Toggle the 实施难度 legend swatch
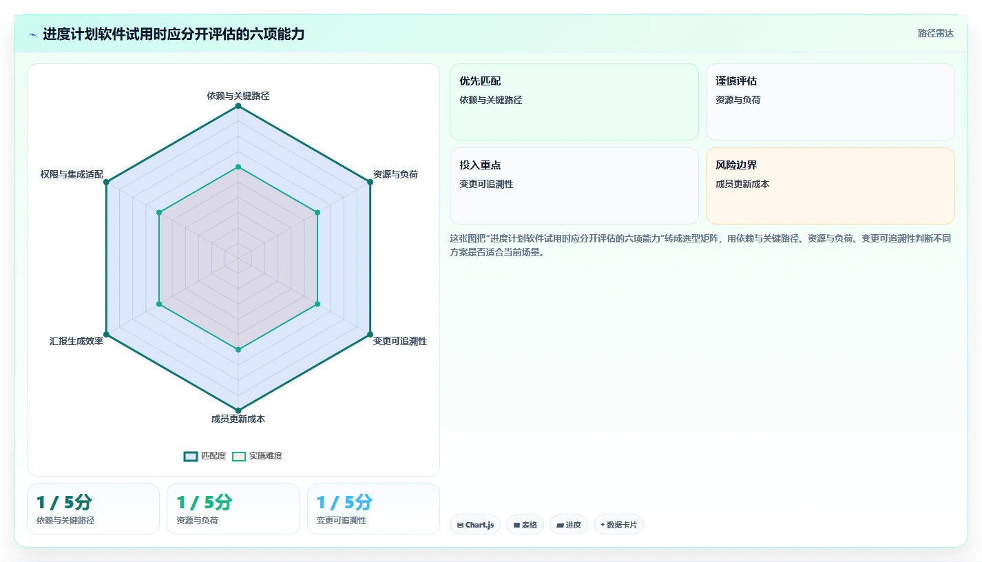 pyautogui.click(x=239, y=456)
